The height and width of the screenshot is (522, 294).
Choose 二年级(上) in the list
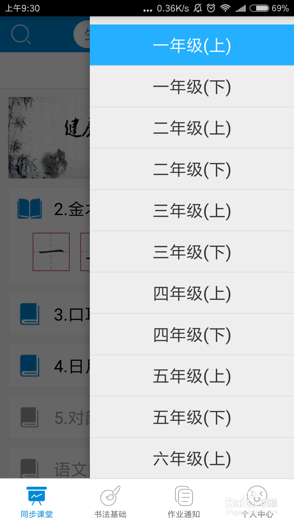click(x=192, y=128)
